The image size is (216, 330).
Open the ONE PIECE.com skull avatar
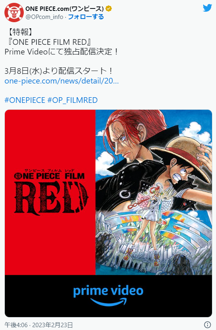[14, 13]
